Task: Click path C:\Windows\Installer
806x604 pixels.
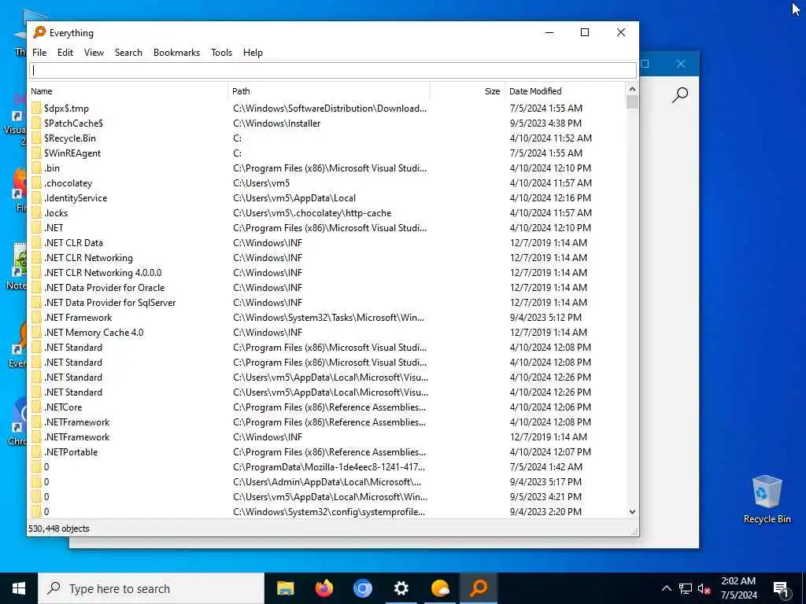Action: click(x=276, y=123)
